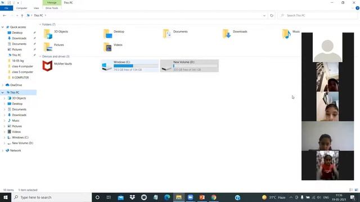Open the Desktop folder in Folders section

tap(107, 34)
